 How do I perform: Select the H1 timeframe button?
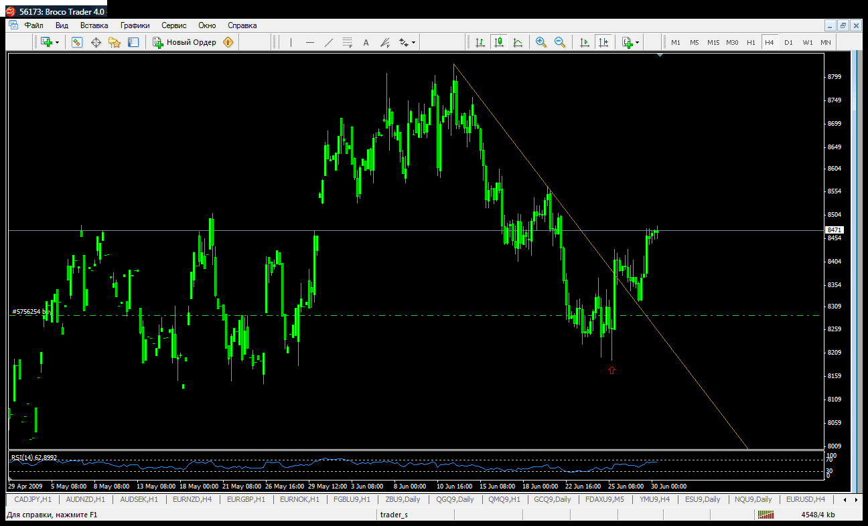coord(751,42)
